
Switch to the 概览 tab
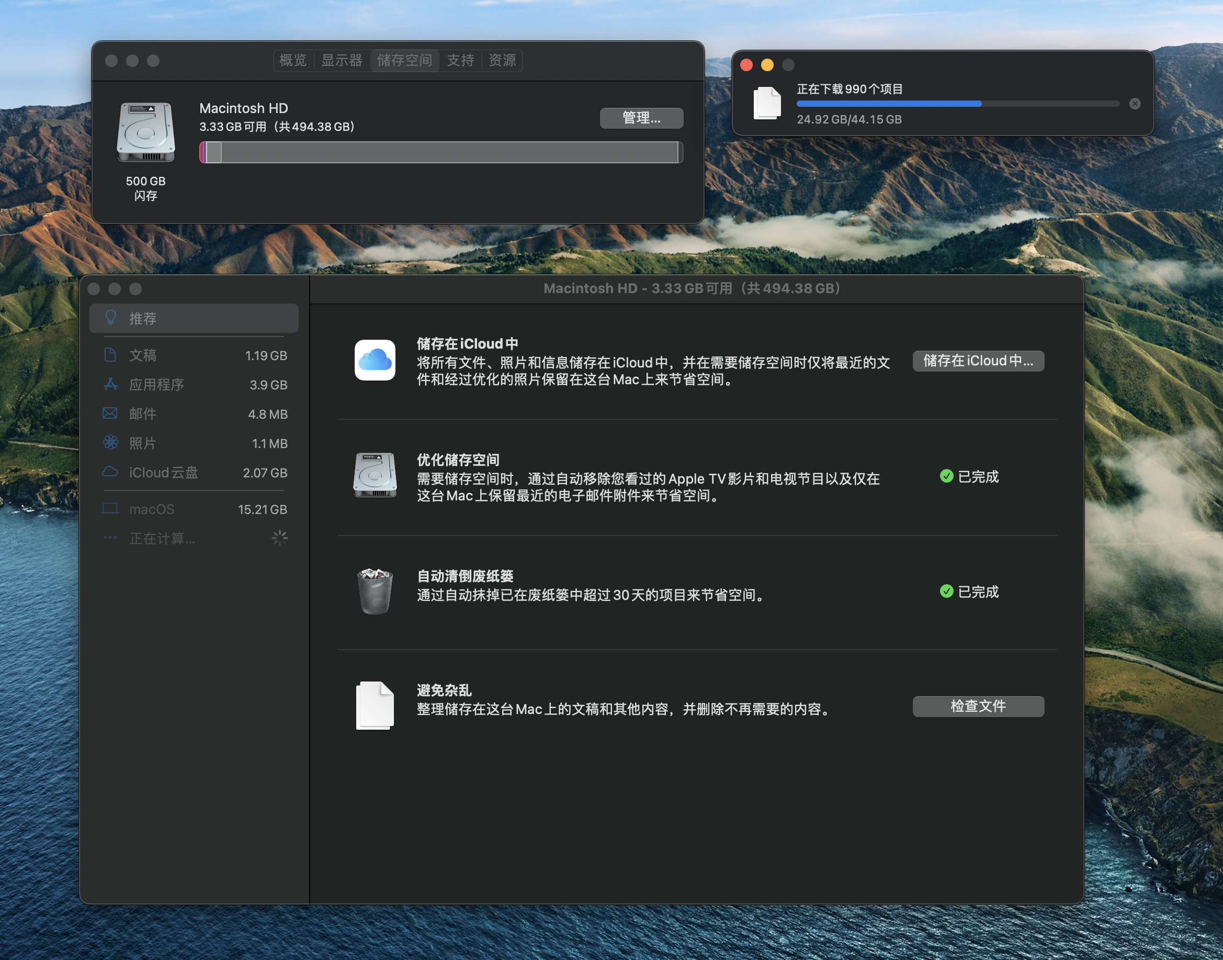click(x=293, y=60)
